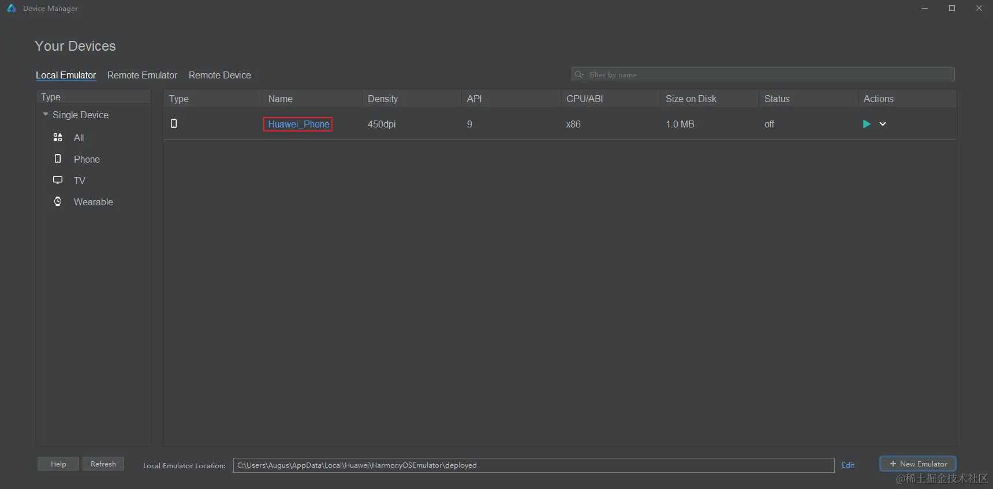Select the TV label in the type tree
Viewport: 993px width, 489px height.
[80, 180]
